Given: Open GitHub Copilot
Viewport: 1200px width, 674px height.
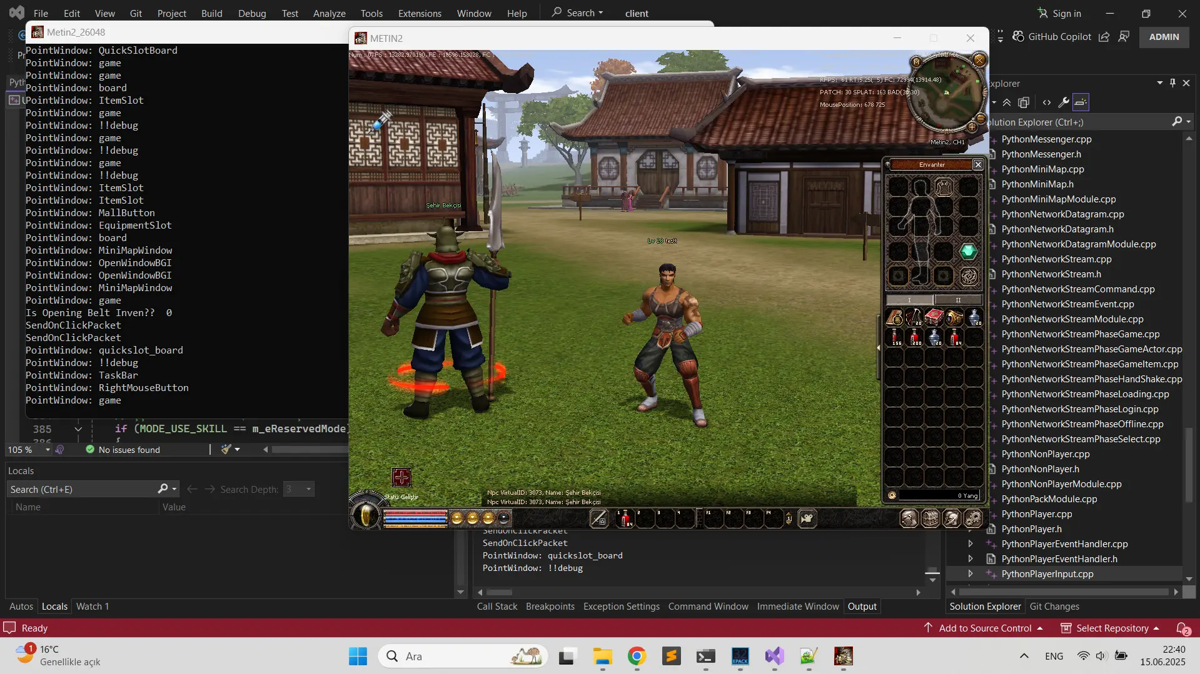Looking at the screenshot, I should [x=1052, y=37].
